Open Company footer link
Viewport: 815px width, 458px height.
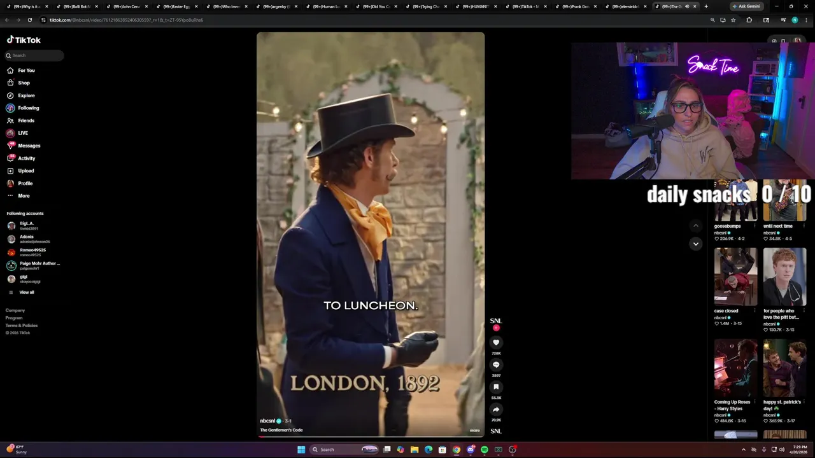click(15, 310)
